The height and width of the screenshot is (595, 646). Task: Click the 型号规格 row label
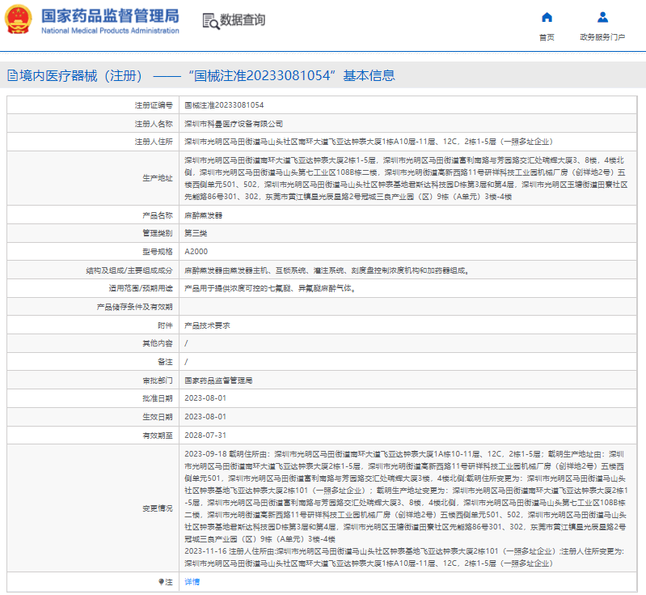(x=158, y=251)
